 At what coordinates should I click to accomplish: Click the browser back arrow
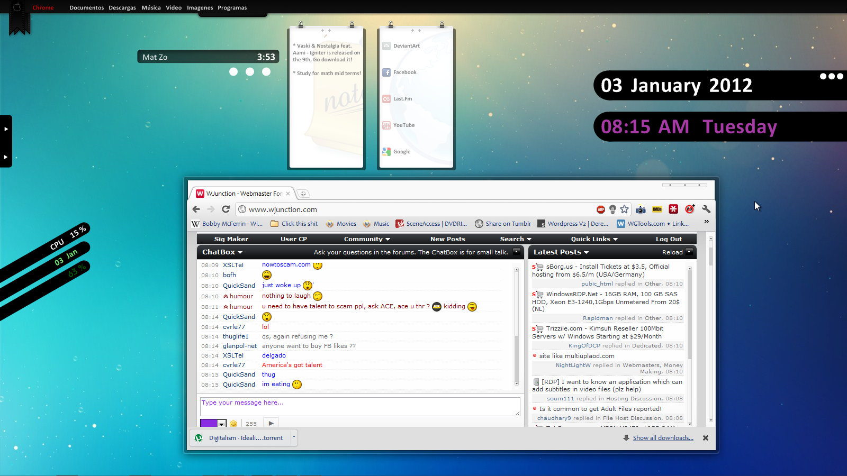196,209
